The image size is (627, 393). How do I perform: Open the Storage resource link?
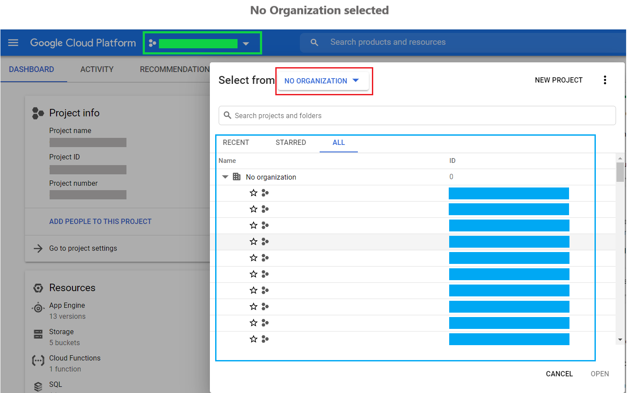[x=61, y=332]
